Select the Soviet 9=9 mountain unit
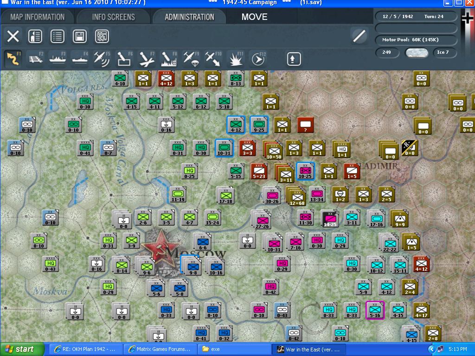 click(x=399, y=219)
